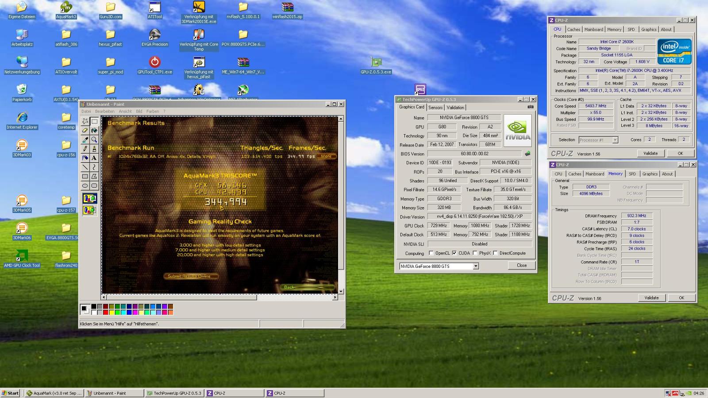The height and width of the screenshot is (398, 708).
Task: Pick the Eraser tool in Paint
Action: click(x=85, y=131)
